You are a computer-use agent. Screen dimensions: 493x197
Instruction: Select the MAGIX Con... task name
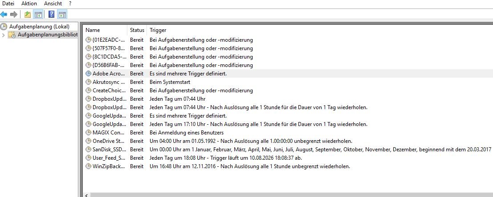pyautogui.click(x=109, y=133)
